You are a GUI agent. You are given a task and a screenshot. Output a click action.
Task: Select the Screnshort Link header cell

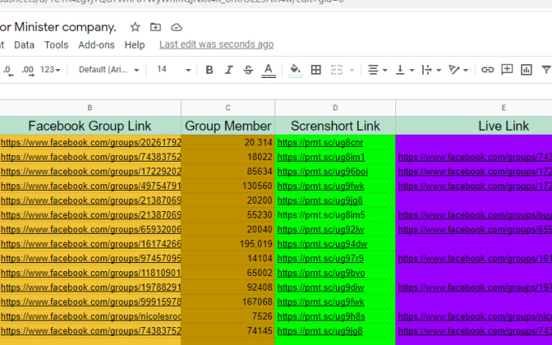pyautogui.click(x=335, y=126)
